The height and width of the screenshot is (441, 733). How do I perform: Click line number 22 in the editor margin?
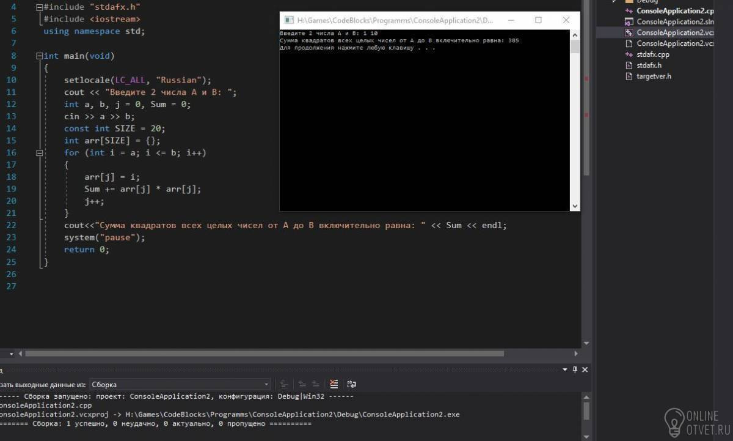12,225
